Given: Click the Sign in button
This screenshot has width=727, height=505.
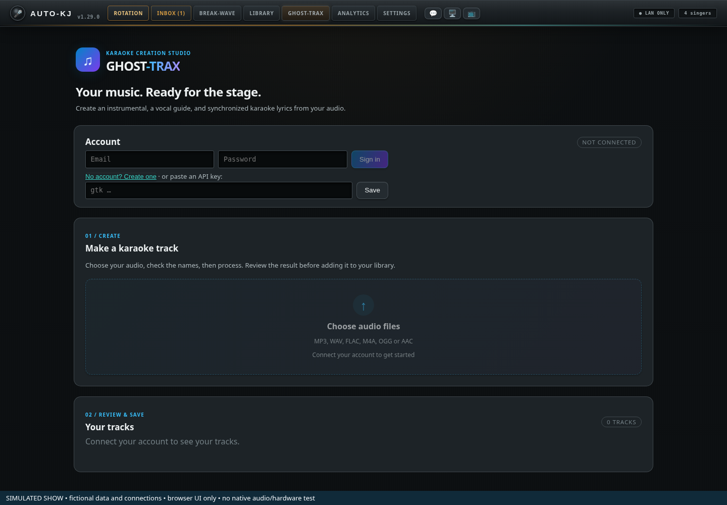Looking at the screenshot, I should pyautogui.click(x=370, y=159).
